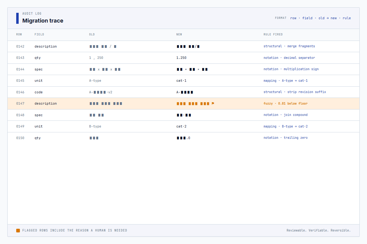Click the orange legend square in the footer
Viewport: 367px width, 244px height.
18,230
